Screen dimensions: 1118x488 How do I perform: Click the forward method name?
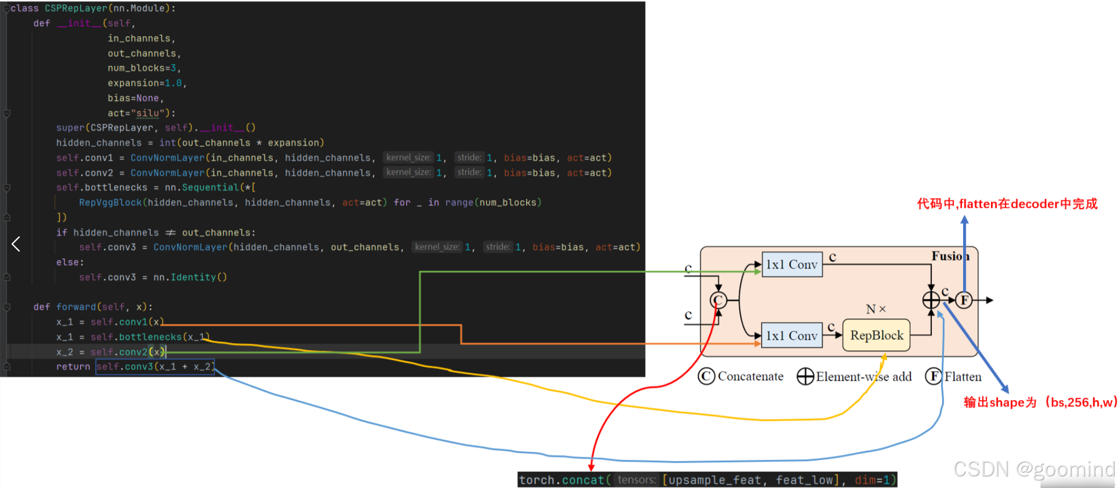(x=76, y=307)
